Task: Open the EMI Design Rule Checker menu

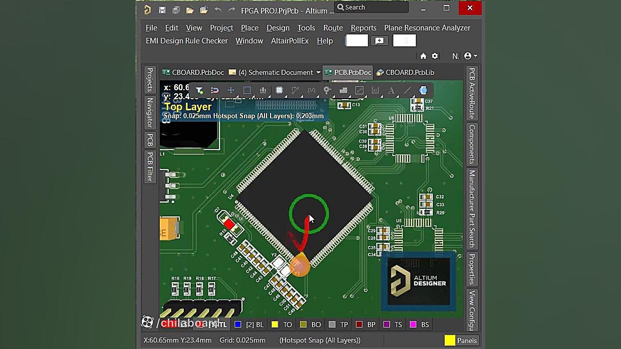Action: (187, 41)
